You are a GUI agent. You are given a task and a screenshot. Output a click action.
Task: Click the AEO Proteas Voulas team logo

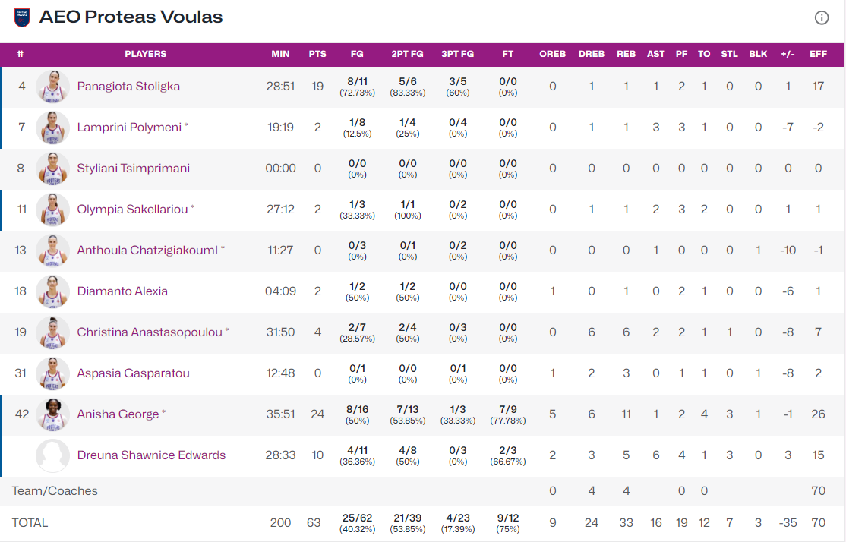[x=21, y=17]
